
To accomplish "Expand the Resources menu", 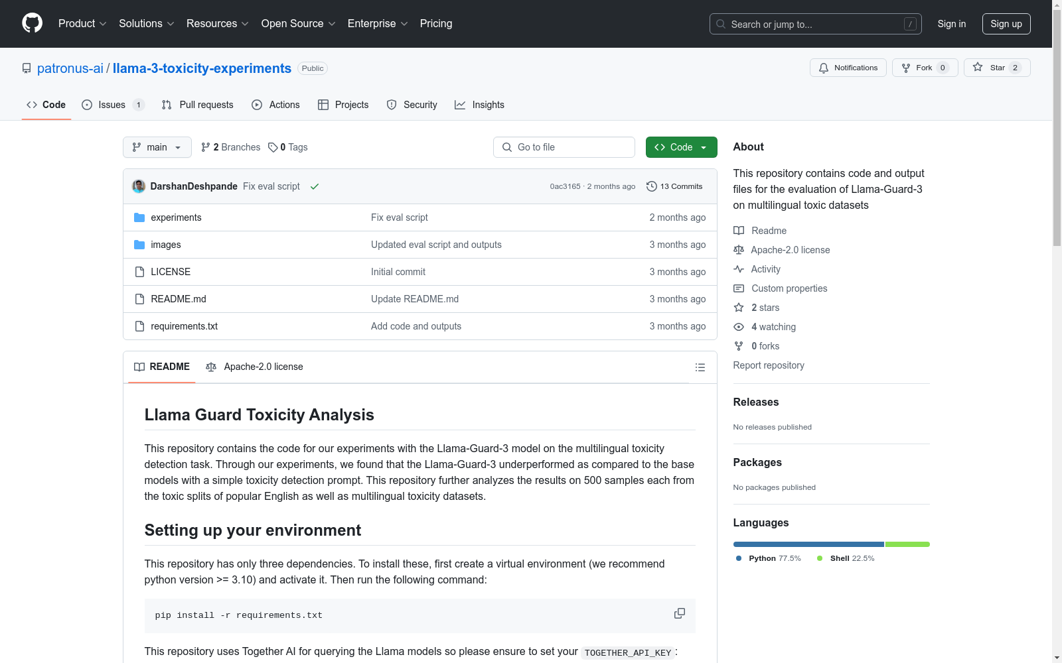I will (218, 23).
